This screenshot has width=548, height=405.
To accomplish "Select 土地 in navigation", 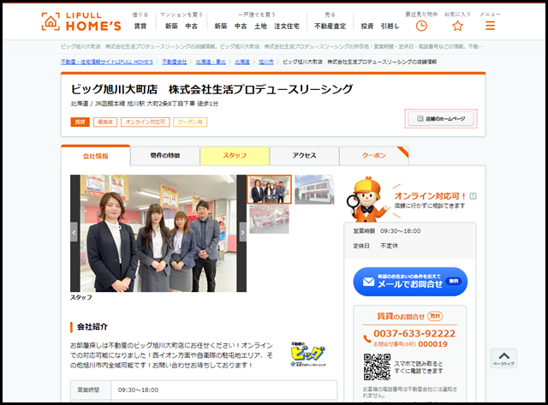I will click(260, 26).
